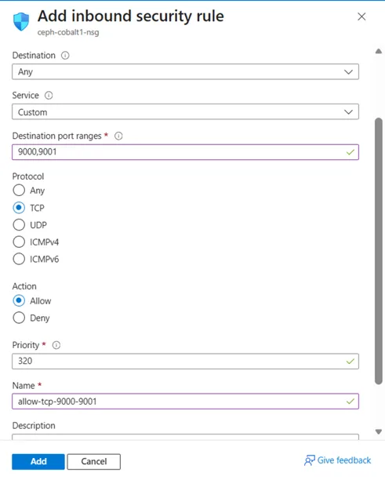Close the Add inbound security rule panel
This screenshot has width=385, height=487.
[361, 16]
